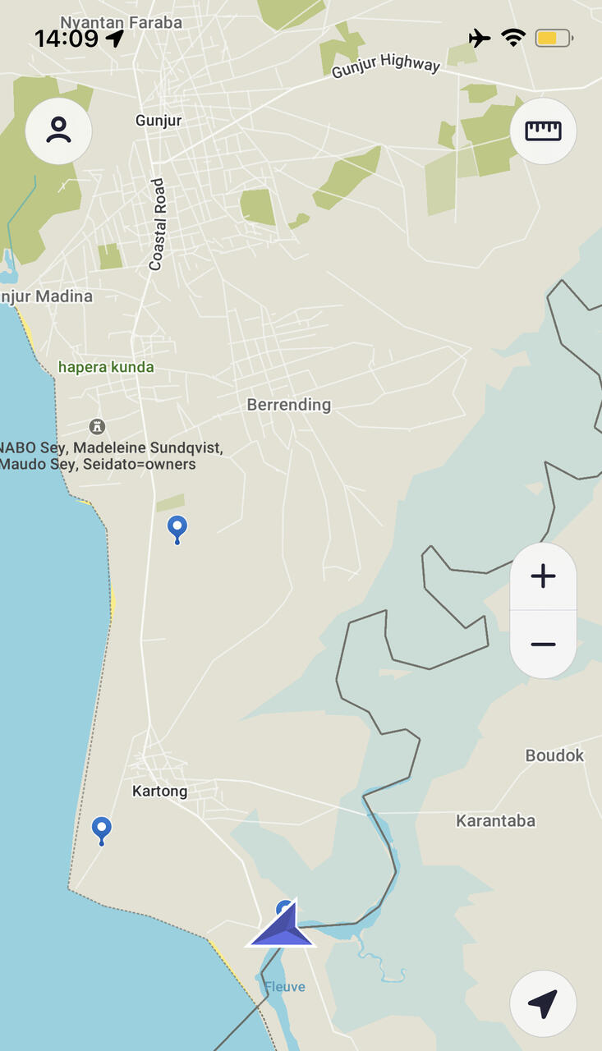The width and height of the screenshot is (602, 1051).
Task: Tap the Gunjur town label
Action: tap(159, 121)
